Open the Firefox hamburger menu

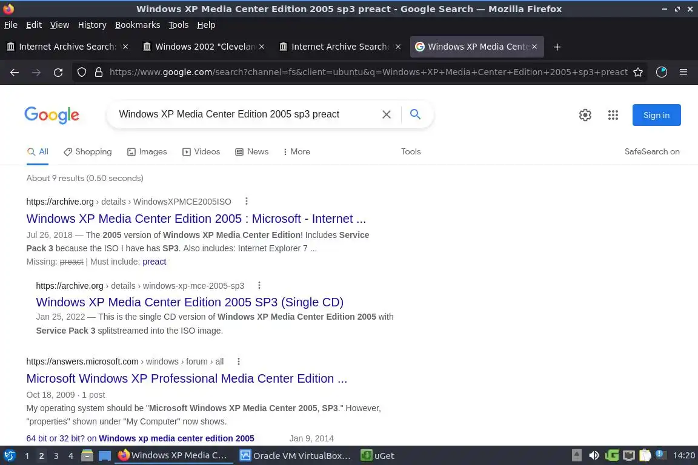[x=683, y=72]
